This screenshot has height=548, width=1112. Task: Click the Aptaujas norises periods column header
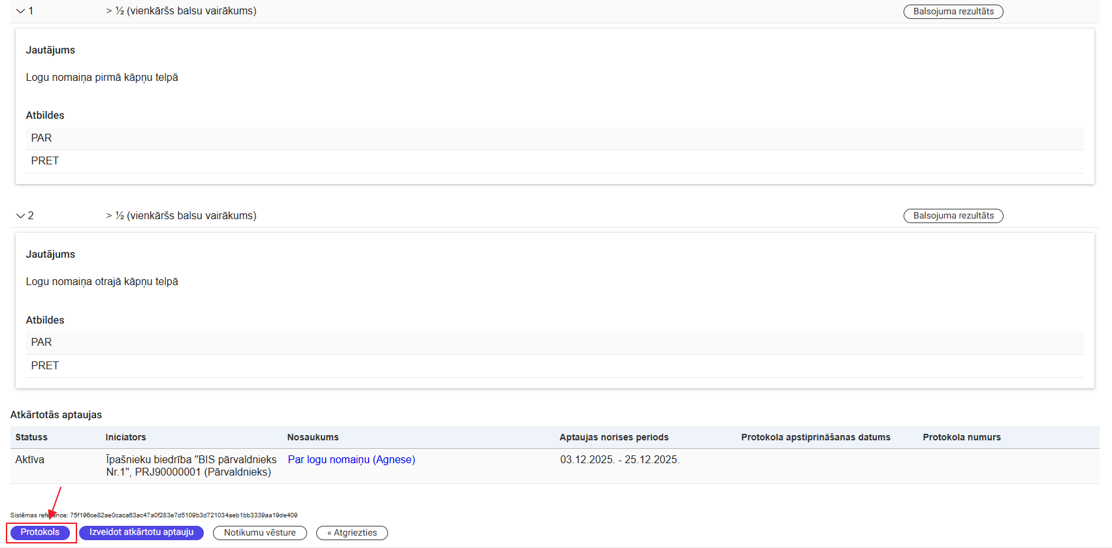pos(613,438)
